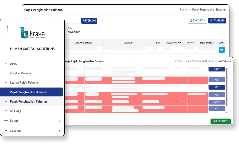Click the dash icon beside BPJS
The height and width of the screenshot is (150, 239).
point(6,64)
